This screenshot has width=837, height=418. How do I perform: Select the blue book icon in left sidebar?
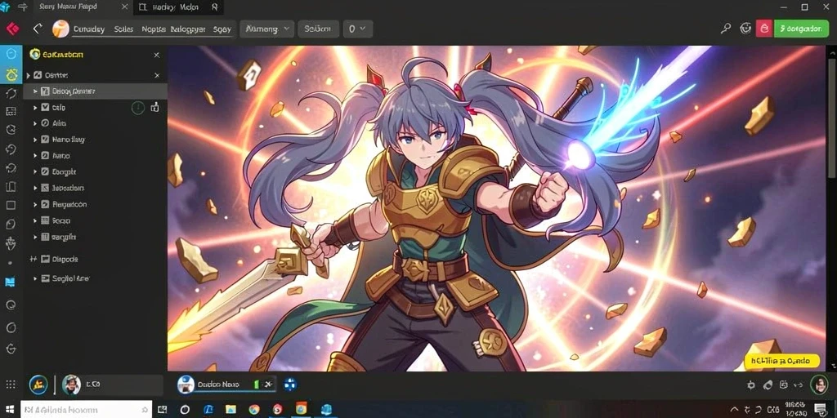[10, 282]
